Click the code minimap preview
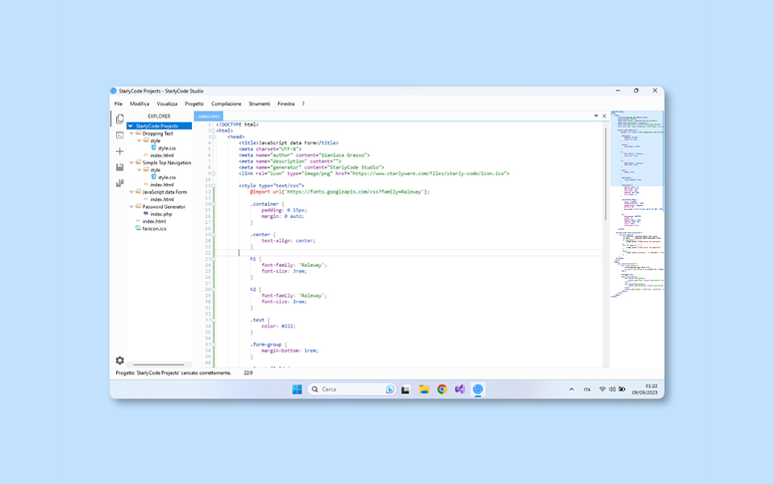Viewport: 774px width, 484px height. pos(637,203)
